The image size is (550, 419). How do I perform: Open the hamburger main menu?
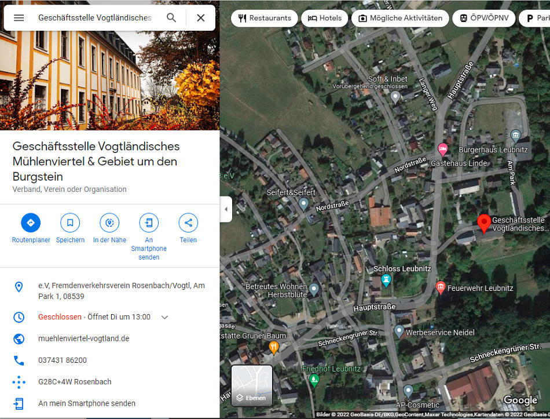point(19,17)
